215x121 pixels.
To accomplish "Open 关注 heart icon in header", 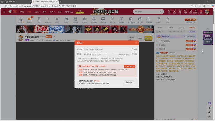I will 174,12.
